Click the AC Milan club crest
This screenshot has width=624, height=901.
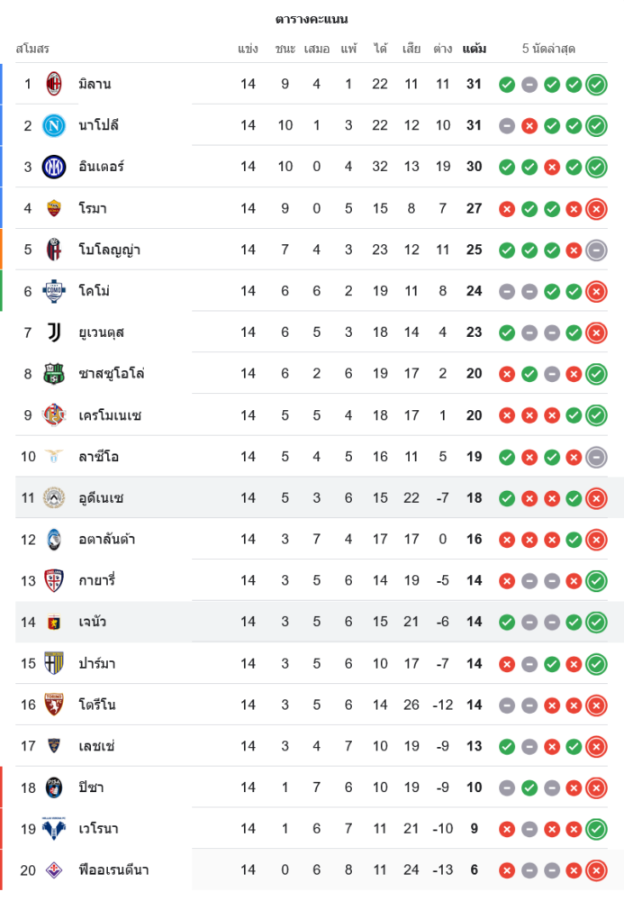click(x=54, y=84)
